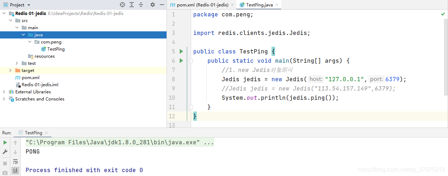Collapse the Redis-01-jedis project root
448x176 pixels.
click(x=4, y=14)
